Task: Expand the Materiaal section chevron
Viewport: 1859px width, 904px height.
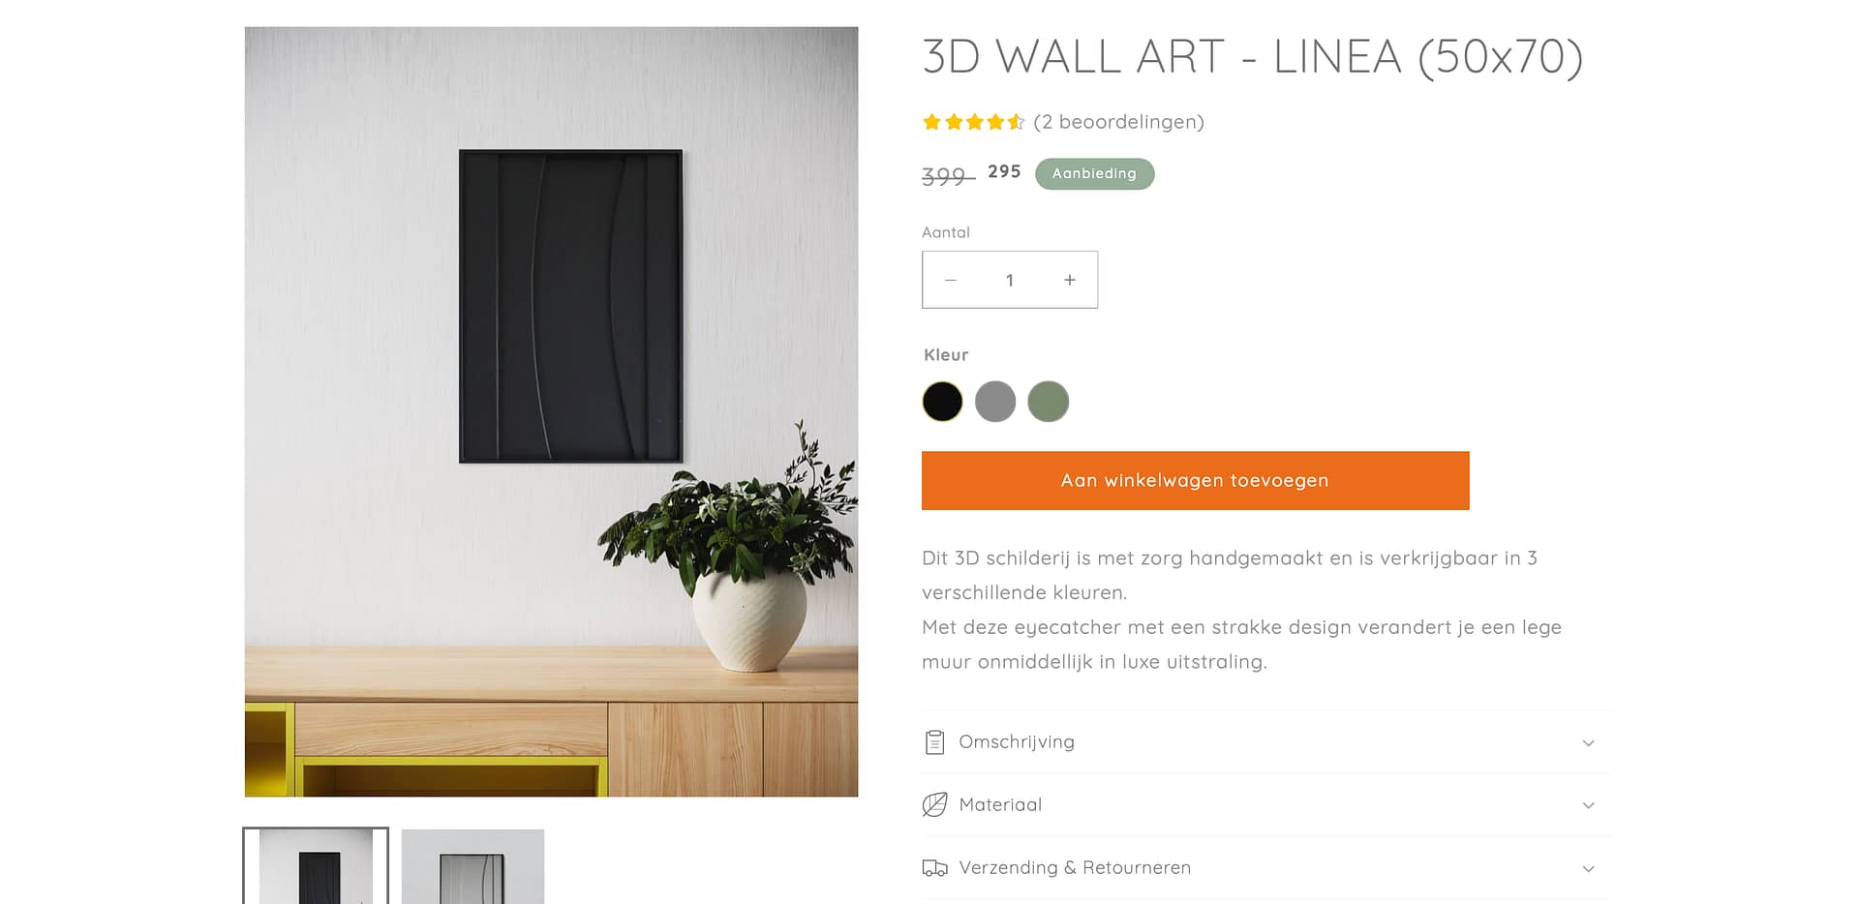Action: [1588, 805]
